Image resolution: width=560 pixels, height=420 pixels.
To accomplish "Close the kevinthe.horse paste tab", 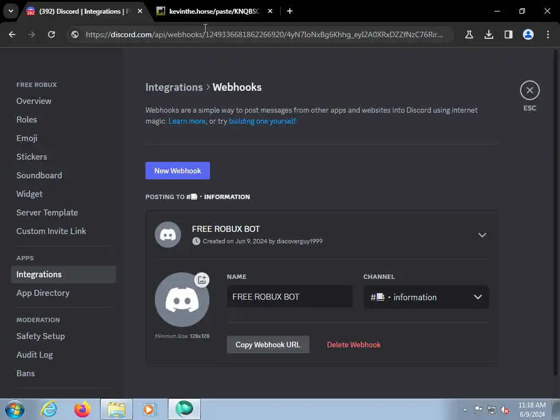I will (270, 11).
